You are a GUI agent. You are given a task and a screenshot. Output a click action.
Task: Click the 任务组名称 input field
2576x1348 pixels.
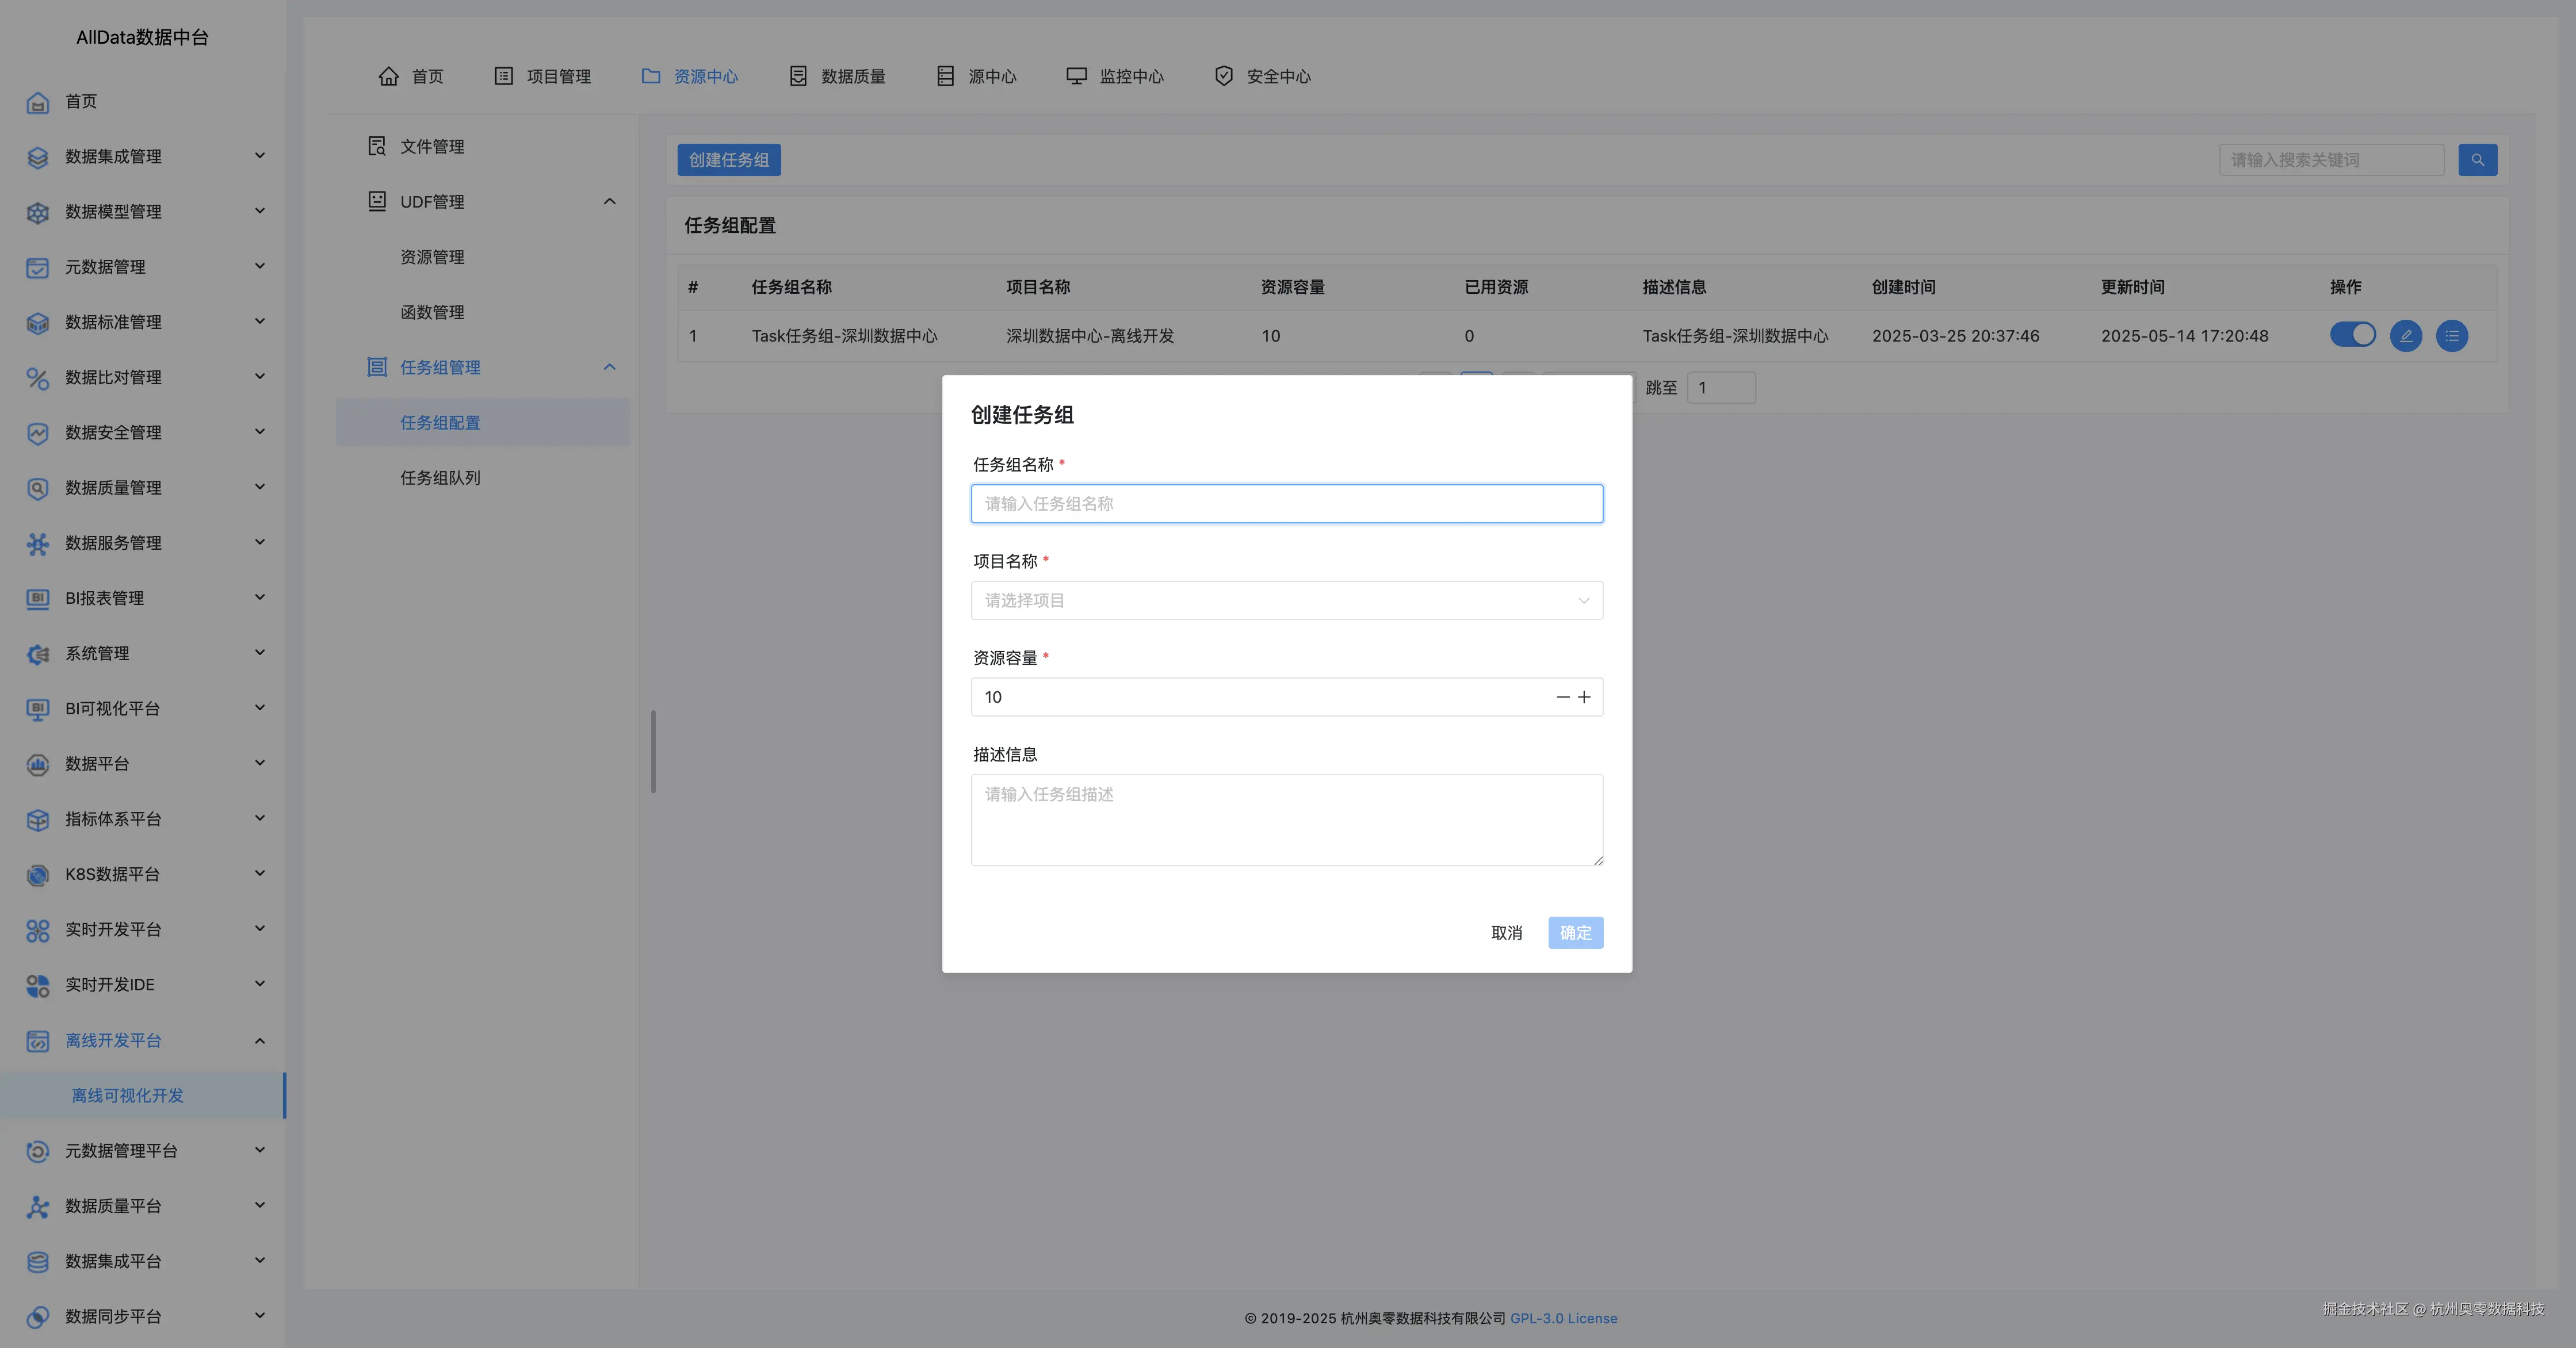pos(1286,504)
